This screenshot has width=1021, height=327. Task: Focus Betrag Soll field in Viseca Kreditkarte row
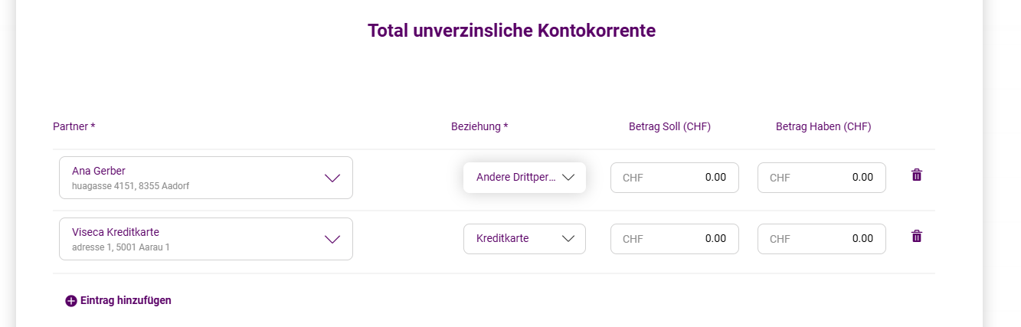pyautogui.click(x=675, y=239)
